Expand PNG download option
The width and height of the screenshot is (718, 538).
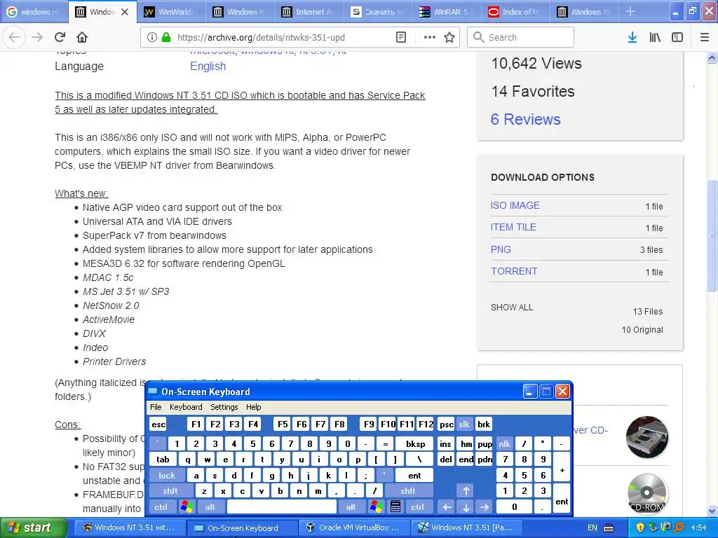coord(501,249)
